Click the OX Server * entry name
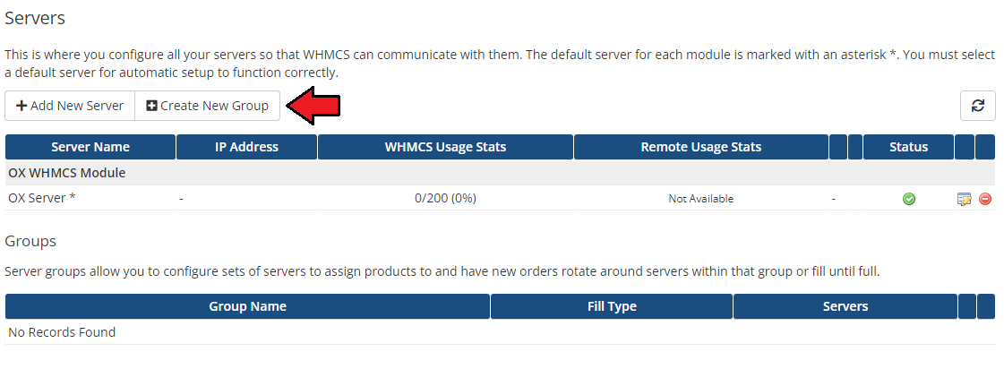This screenshot has width=1004, height=369. (42, 198)
